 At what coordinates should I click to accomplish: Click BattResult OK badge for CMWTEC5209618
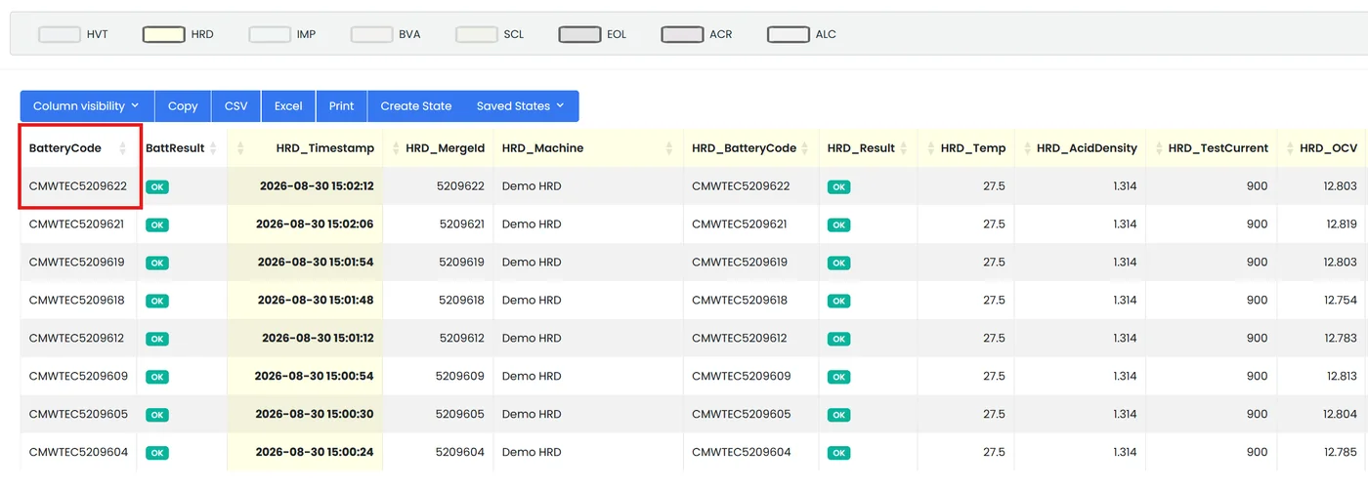157,301
